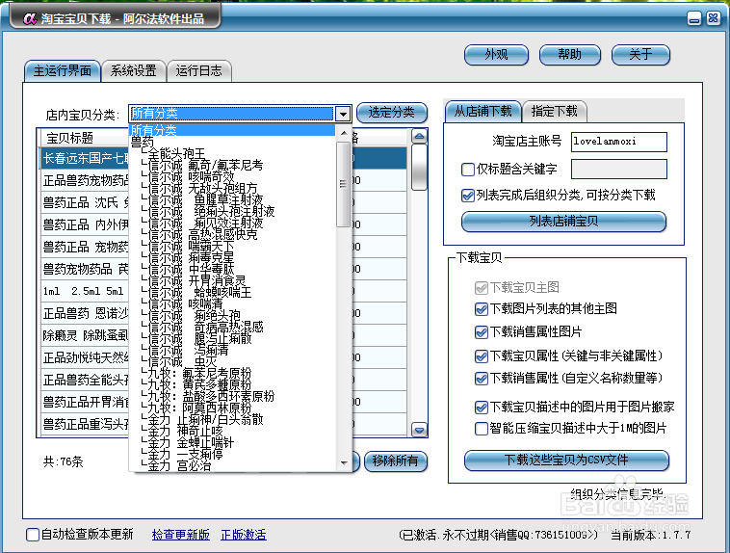Click the 移除所有 button
This screenshot has height=553, width=730.
click(395, 461)
